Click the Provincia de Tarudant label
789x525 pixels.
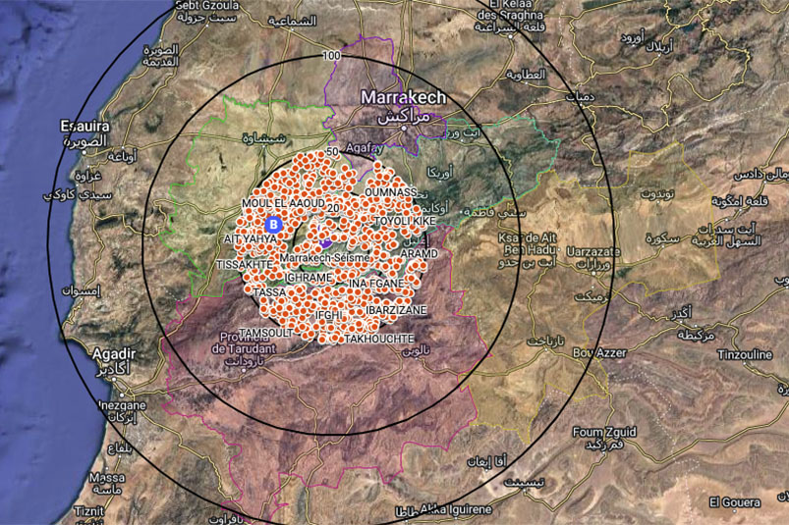point(244,343)
